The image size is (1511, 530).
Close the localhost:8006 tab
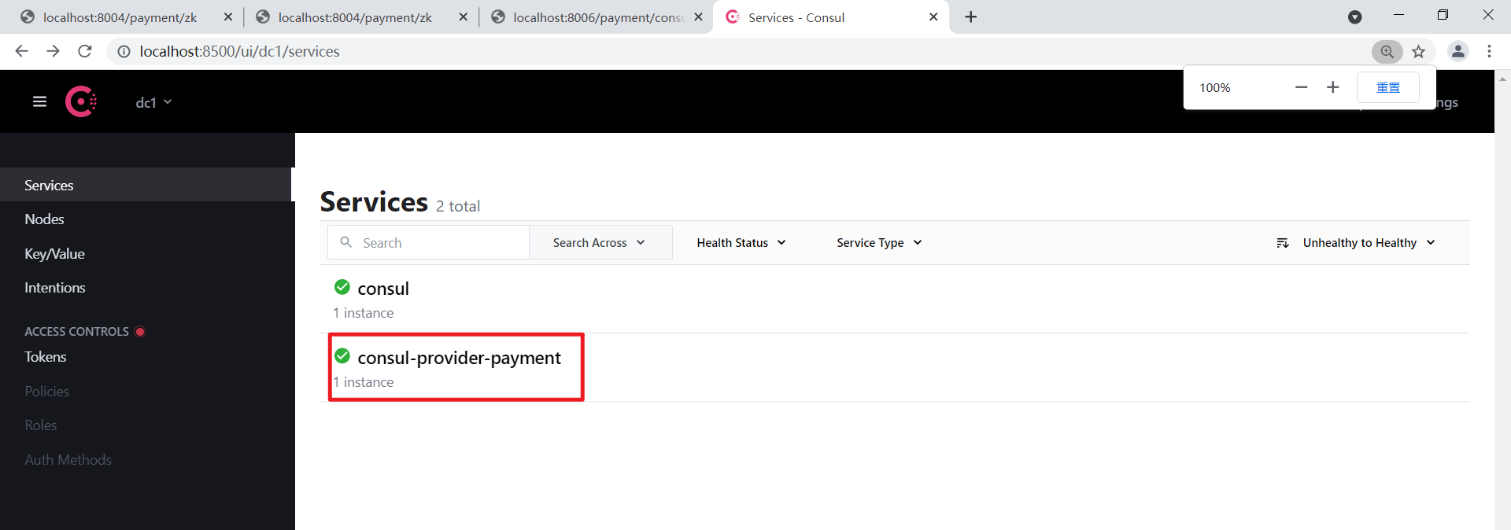pos(698,17)
